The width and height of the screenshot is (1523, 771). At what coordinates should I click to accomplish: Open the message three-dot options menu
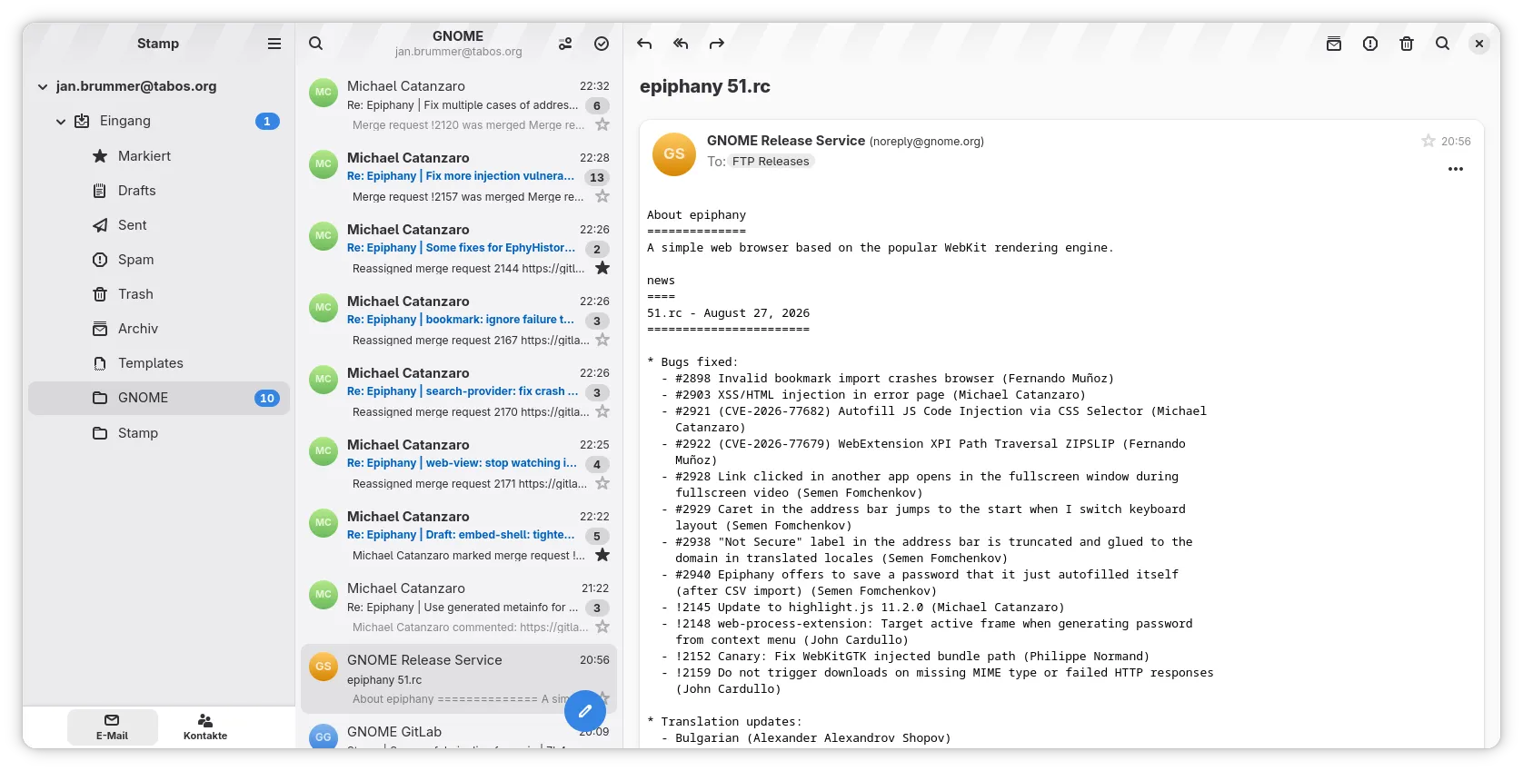1456,169
